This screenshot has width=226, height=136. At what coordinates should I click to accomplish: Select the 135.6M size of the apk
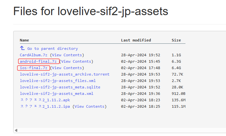[178, 100]
